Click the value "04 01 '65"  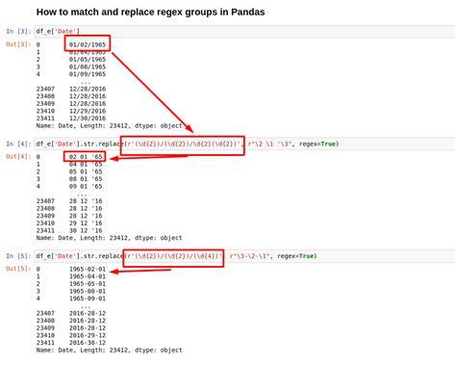tap(86, 165)
